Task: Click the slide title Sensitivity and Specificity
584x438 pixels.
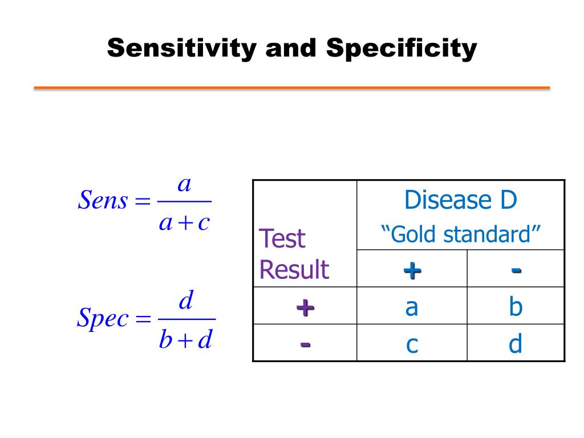Action: [292, 48]
